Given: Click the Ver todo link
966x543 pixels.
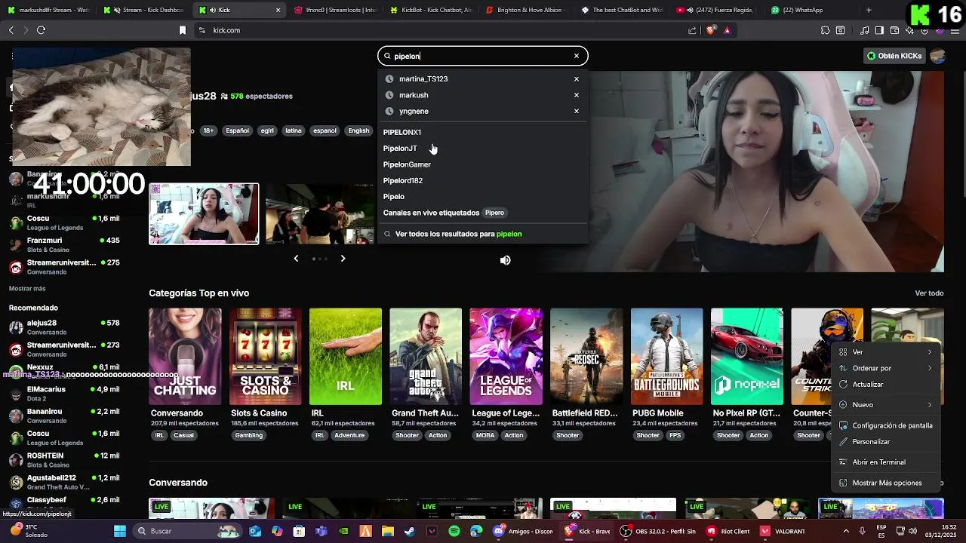Looking at the screenshot, I should 929,293.
